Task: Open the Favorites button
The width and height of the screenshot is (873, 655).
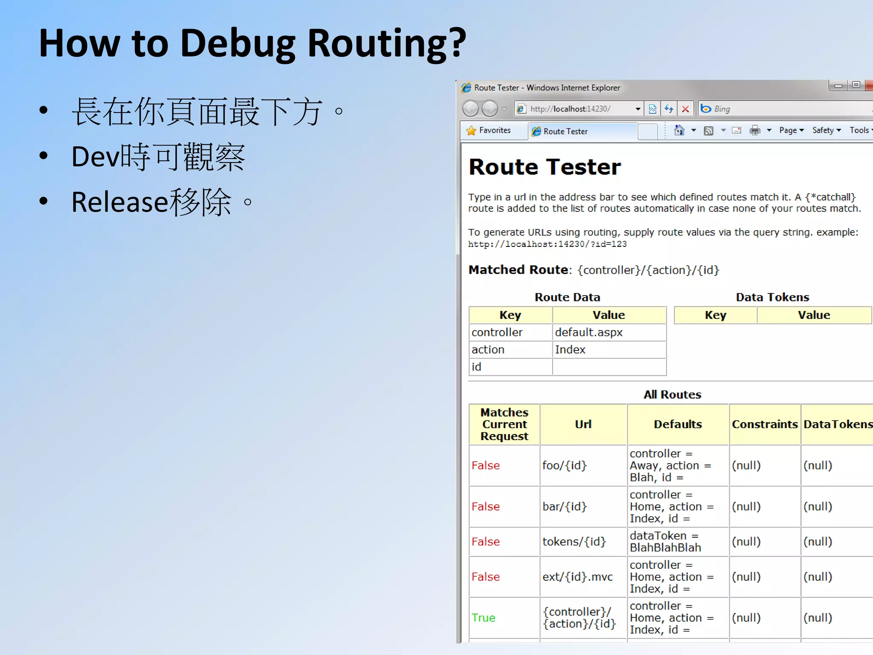Action: (489, 130)
